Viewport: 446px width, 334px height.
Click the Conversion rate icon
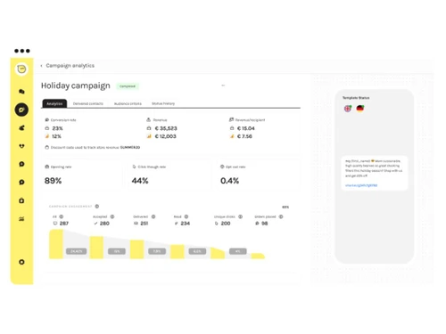point(47,120)
